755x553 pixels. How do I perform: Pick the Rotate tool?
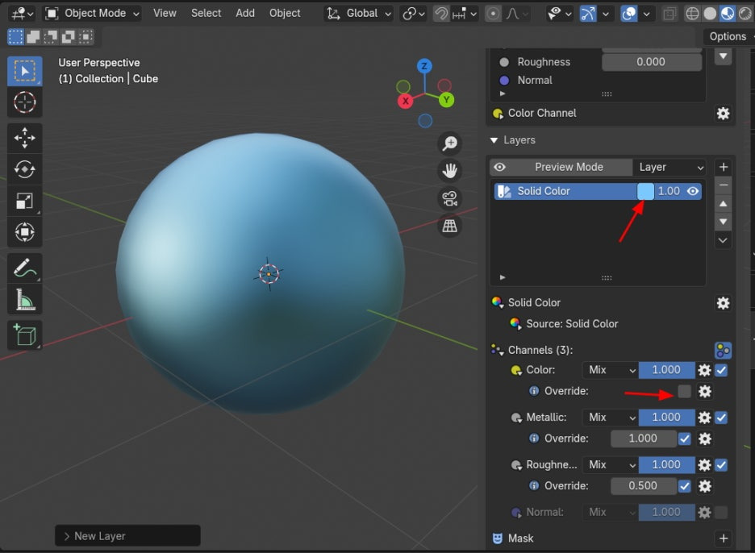pyautogui.click(x=24, y=169)
